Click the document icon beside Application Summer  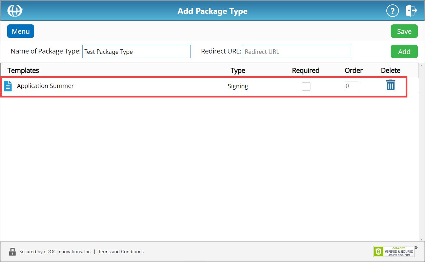coord(8,86)
